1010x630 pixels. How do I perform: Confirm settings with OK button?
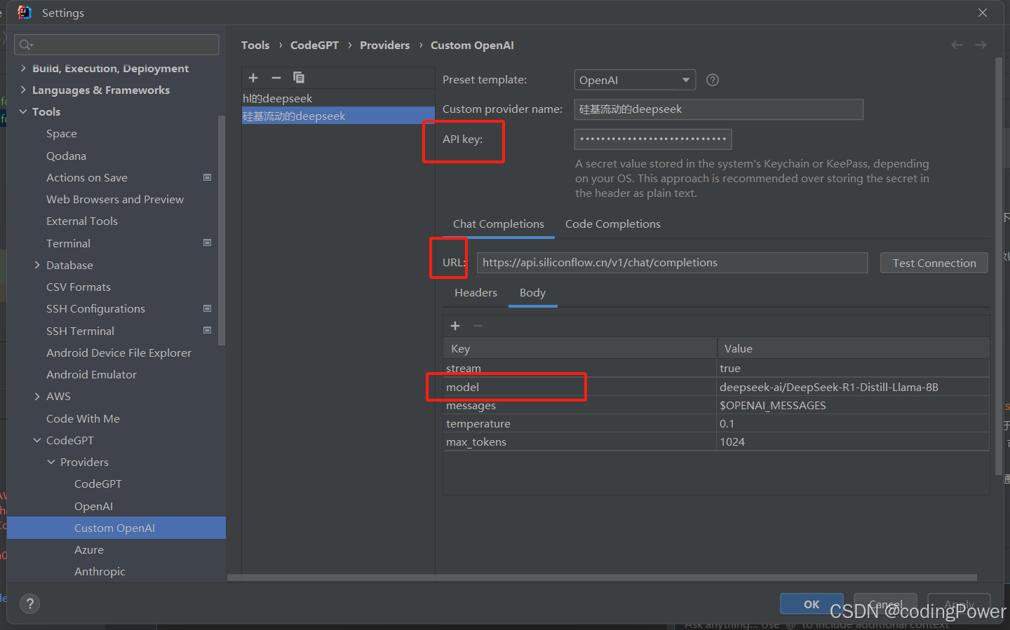tap(812, 604)
